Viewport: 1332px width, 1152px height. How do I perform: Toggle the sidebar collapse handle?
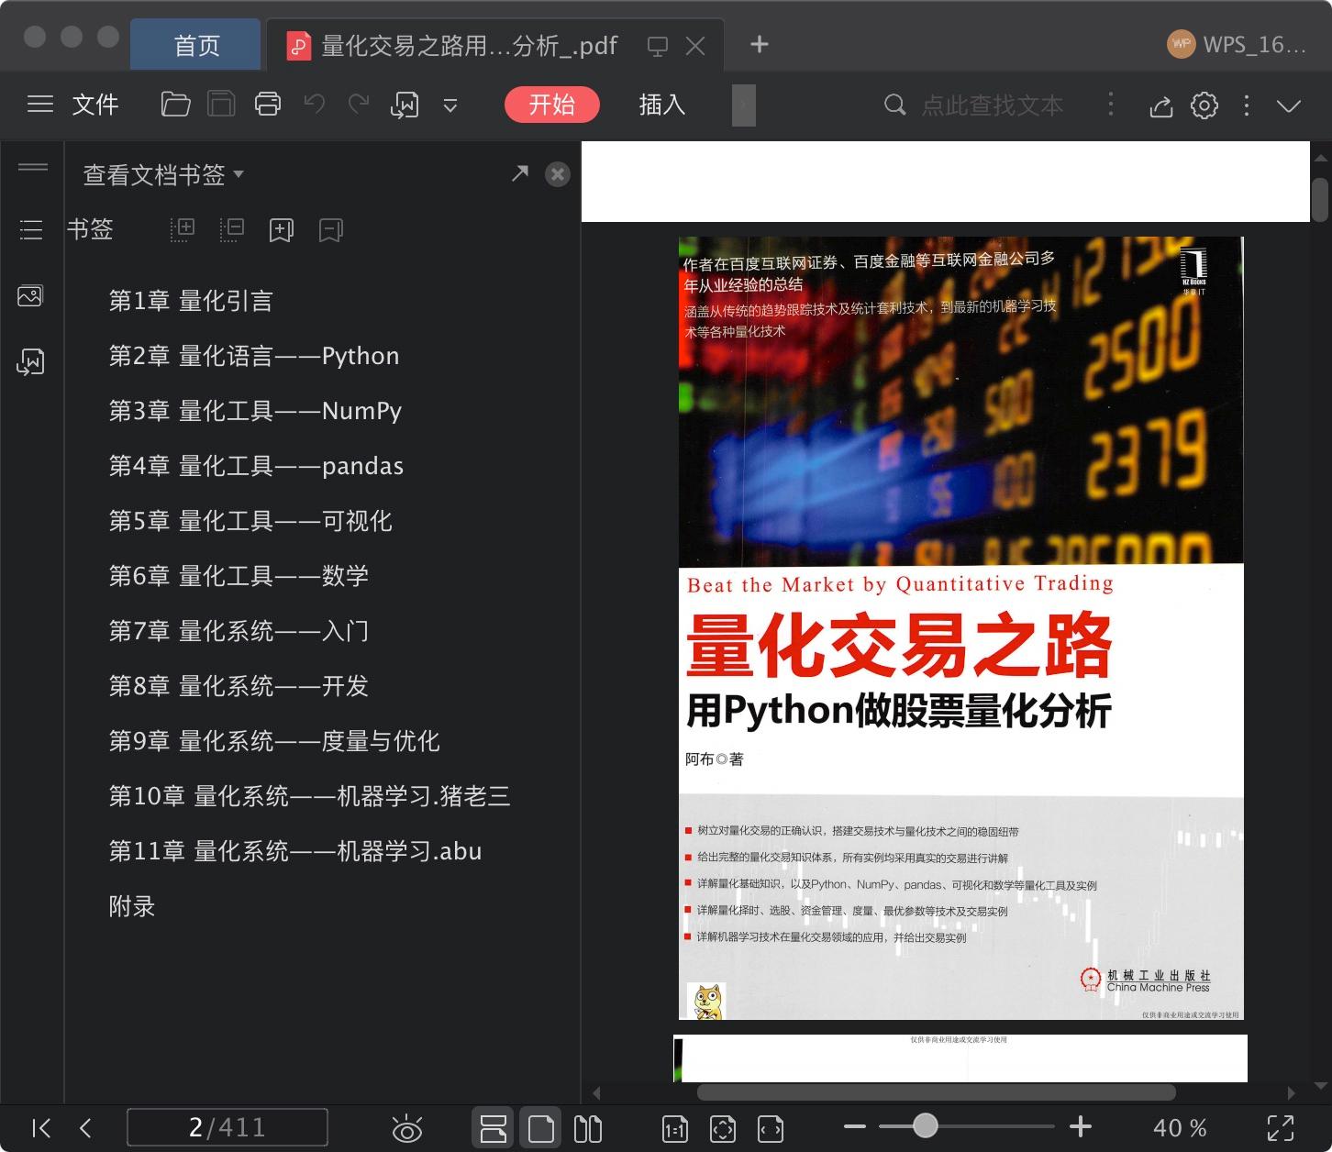click(x=33, y=167)
